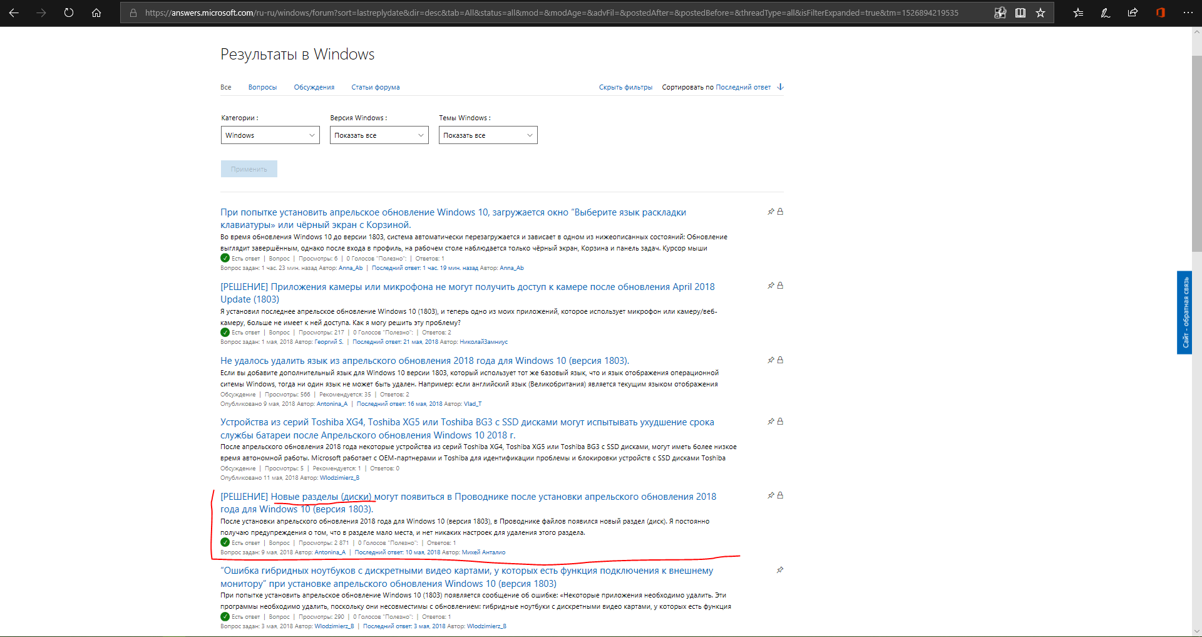The height and width of the screenshot is (637, 1202).
Task: Open the Favorites hub icon
Action: (x=1078, y=13)
